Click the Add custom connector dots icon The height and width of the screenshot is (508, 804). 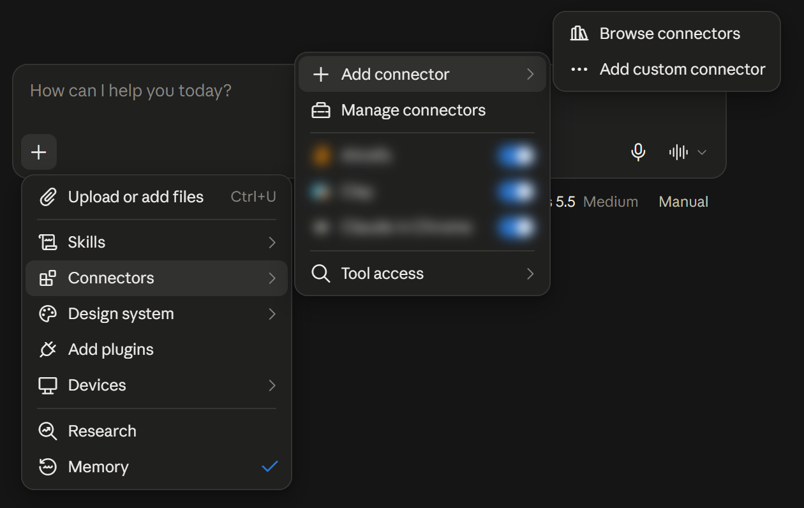point(579,70)
